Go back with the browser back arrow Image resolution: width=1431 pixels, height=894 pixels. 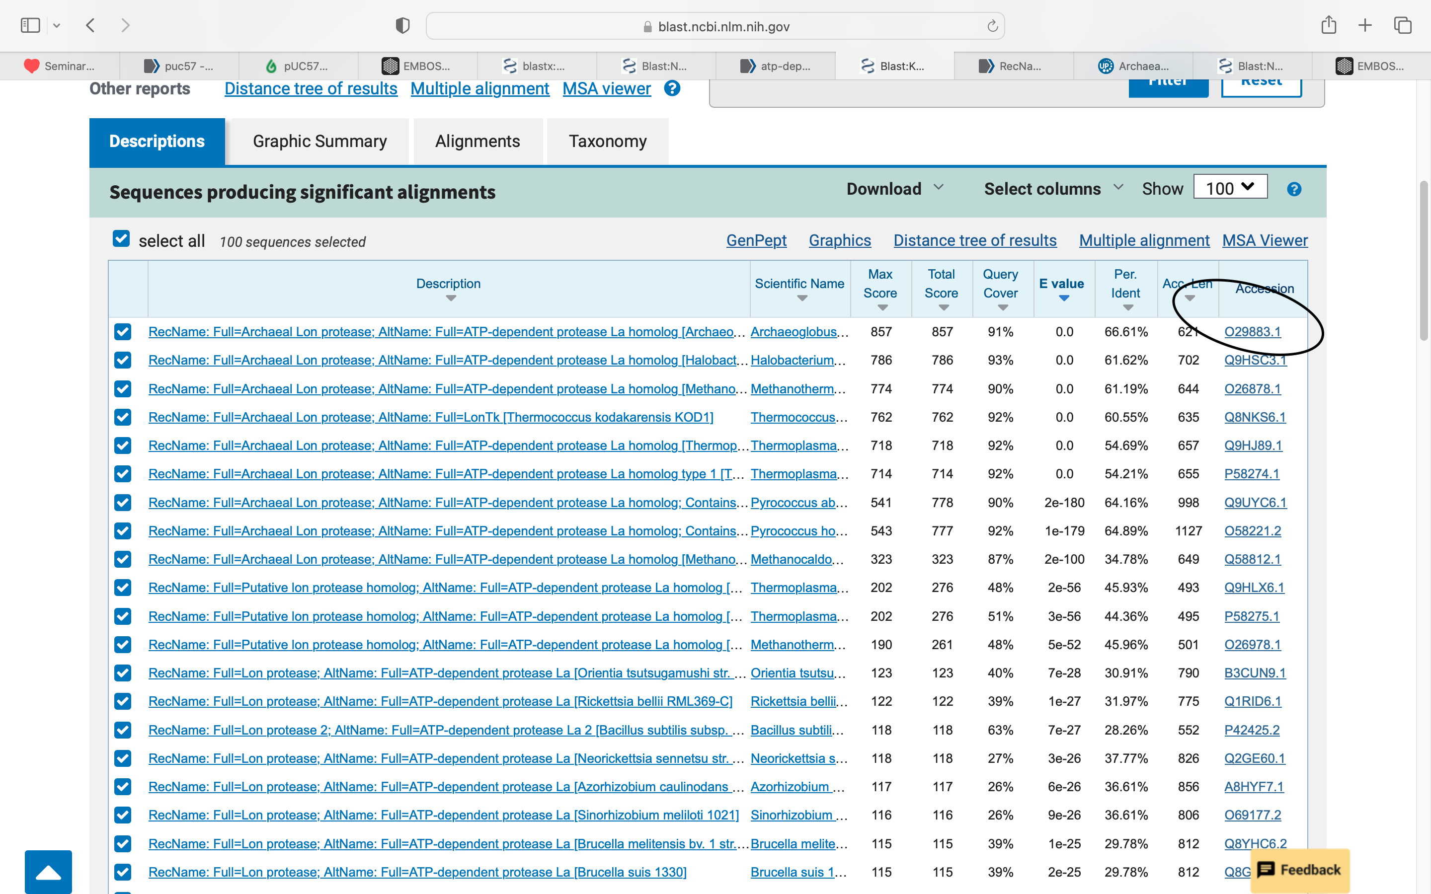click(x=90, y=25)
